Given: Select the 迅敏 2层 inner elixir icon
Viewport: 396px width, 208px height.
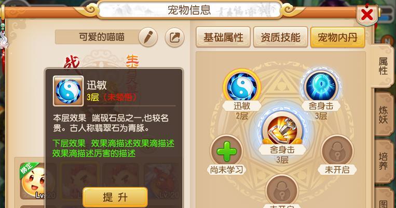Looking at the screenshot, I should tap(242, 86).
